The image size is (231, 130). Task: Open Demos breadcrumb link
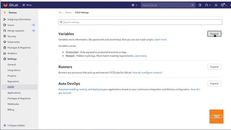68,13
